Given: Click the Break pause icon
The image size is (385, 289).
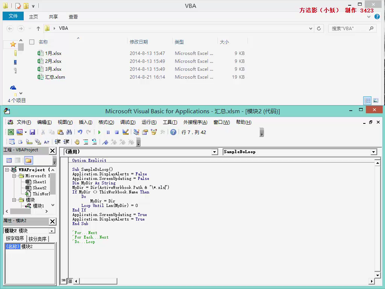Looking at the screenshot, I should tap(108, 132).
